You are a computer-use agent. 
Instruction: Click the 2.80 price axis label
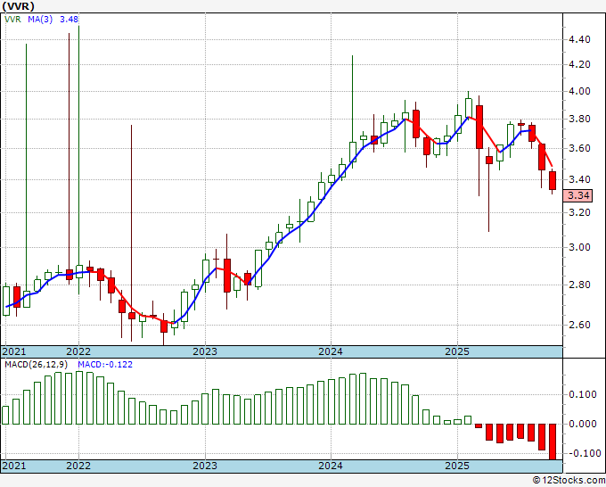click(x=580, y=285)
